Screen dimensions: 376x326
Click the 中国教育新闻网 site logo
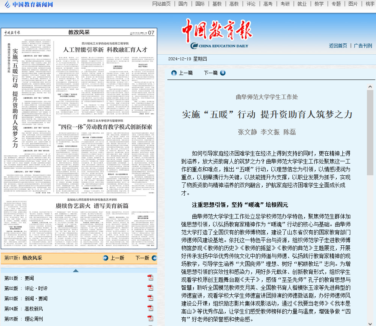[x=29, y=5]
